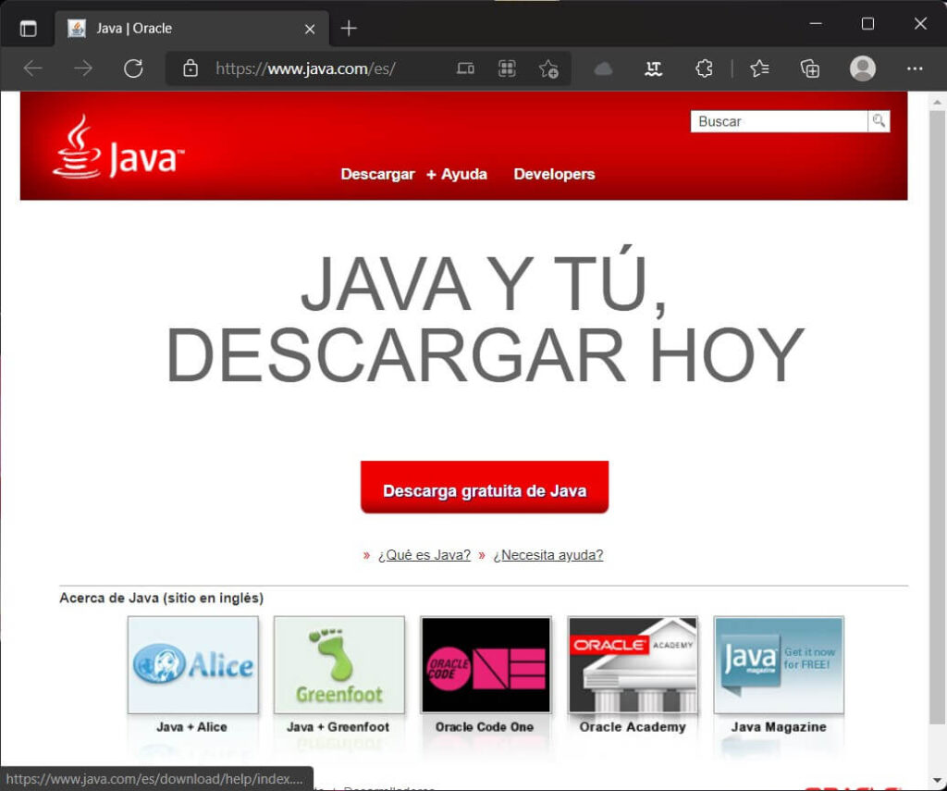Open the browser Extensions puzzle icon
Viewport: 947px width, 791px height.
(704, 68)
